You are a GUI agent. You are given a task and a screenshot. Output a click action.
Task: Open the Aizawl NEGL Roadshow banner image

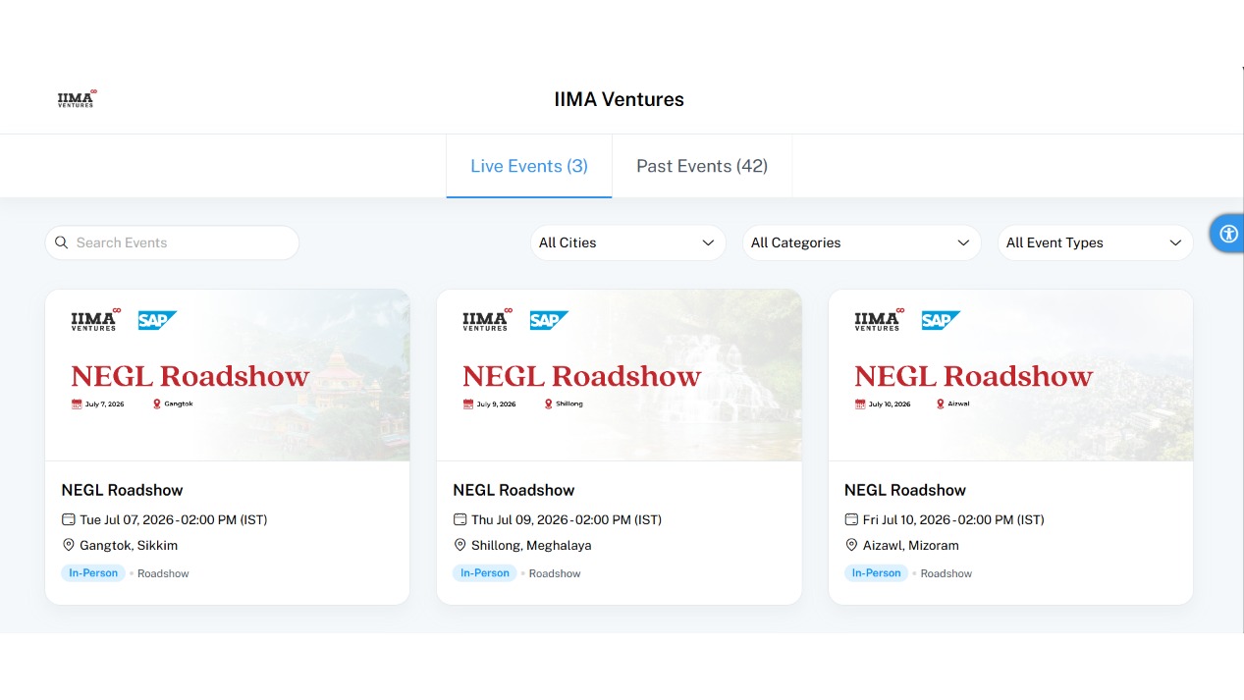(1011, 375)
